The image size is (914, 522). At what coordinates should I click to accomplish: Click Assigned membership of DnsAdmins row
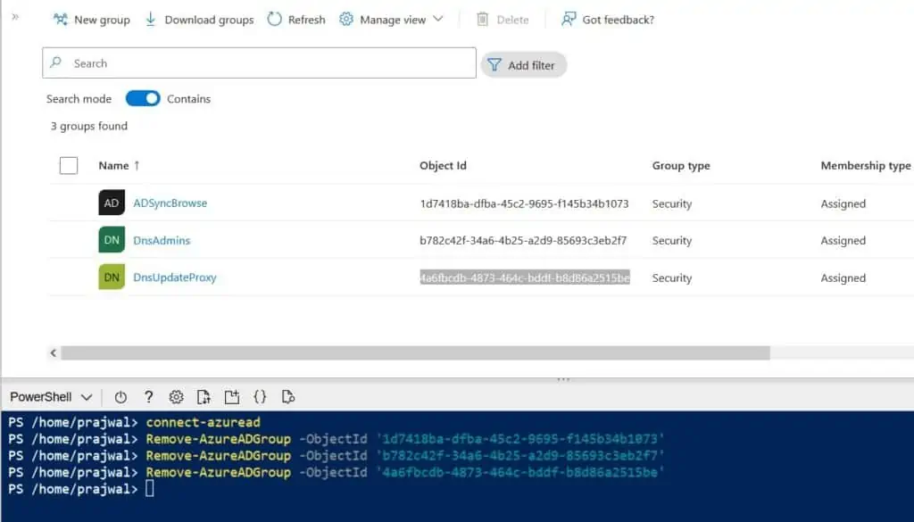[x=843, y=240]
